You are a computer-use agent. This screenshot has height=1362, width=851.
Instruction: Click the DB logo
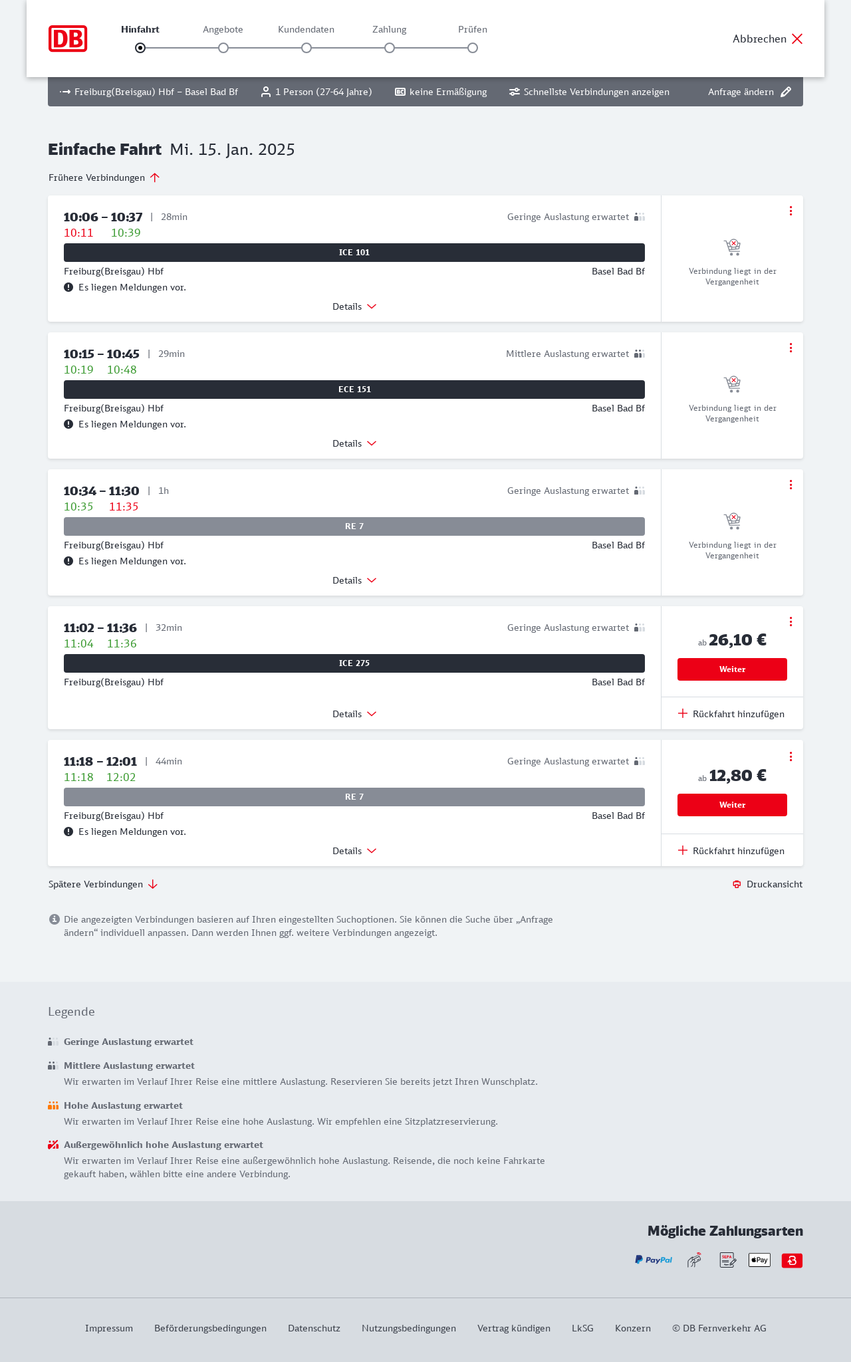click(68, 39)
